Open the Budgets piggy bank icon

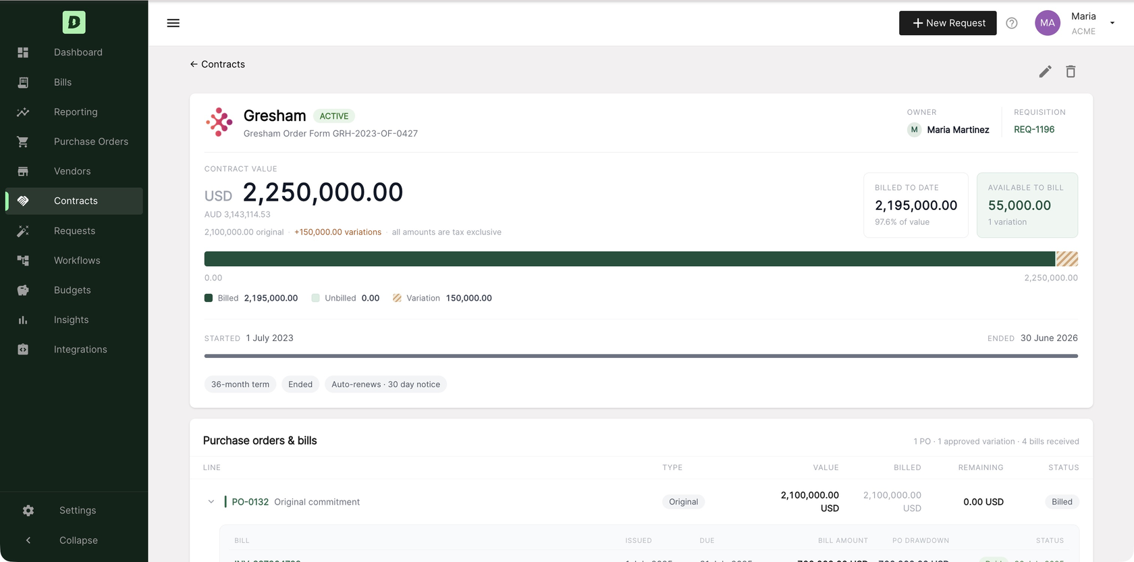(x=23, y=290)
